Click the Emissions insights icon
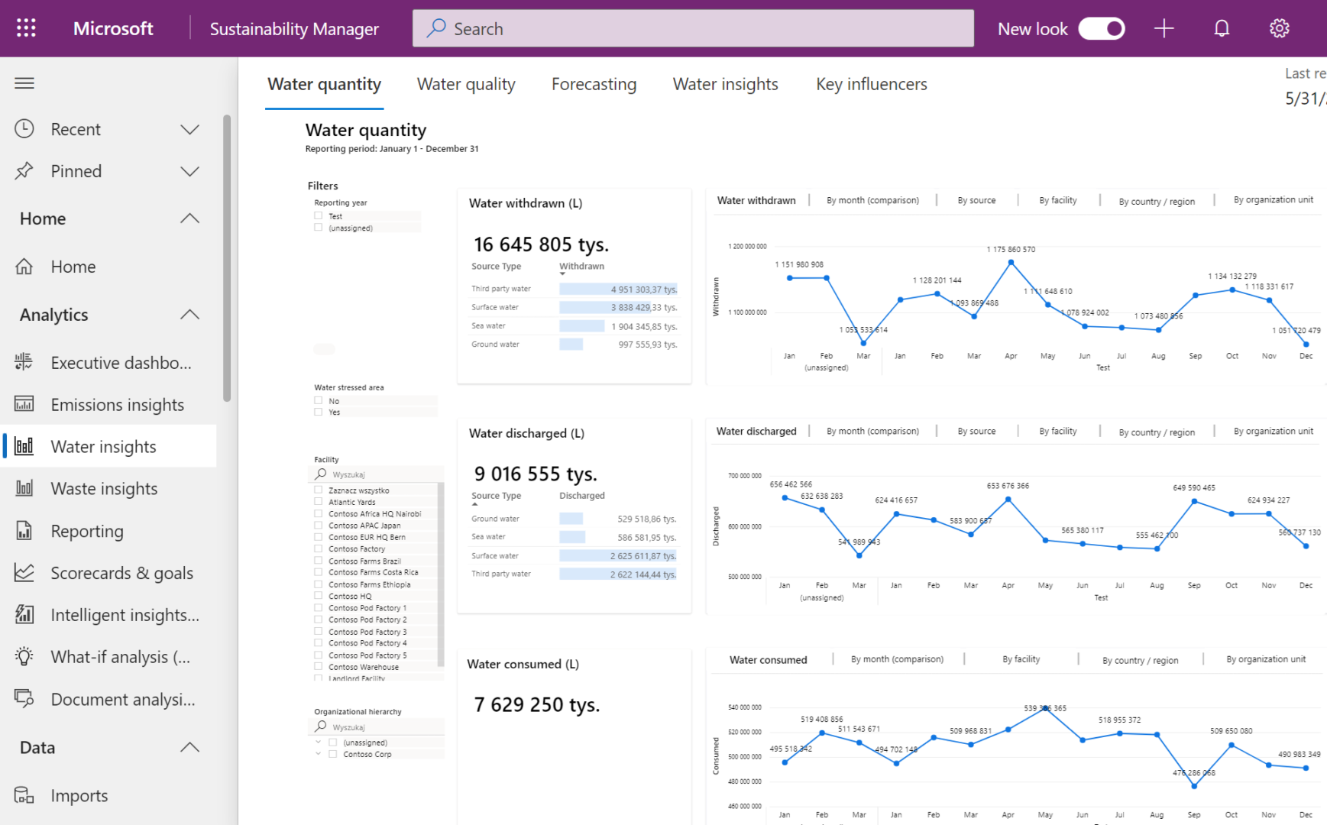Viewport: 1327px width, 825px height. [x=24, y=404]
